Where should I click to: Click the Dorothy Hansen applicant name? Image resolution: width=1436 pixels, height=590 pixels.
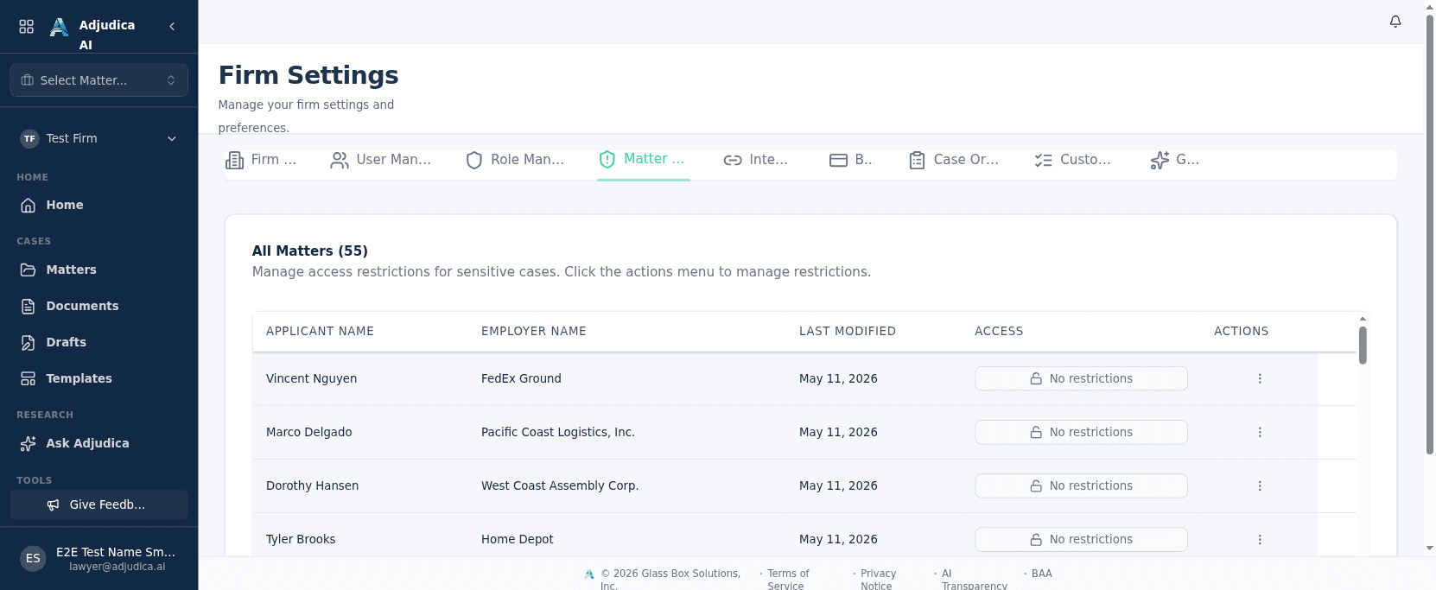[312, 485]
